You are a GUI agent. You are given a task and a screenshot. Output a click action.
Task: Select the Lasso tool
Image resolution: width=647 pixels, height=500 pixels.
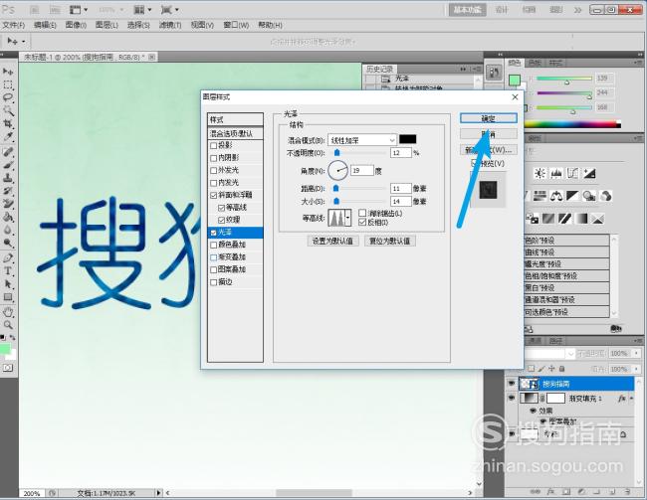click(x=8, y=98)
